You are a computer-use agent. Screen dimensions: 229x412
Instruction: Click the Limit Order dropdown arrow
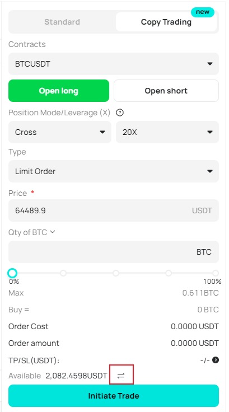(x=210, y=171)
